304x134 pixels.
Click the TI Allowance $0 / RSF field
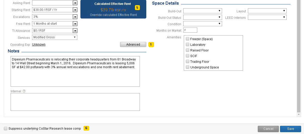click(52, 31)
